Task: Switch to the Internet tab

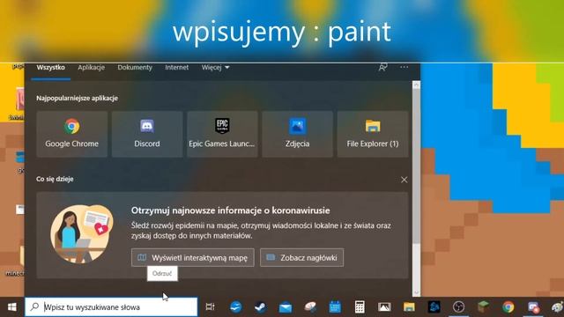Action: click(176, 68)
